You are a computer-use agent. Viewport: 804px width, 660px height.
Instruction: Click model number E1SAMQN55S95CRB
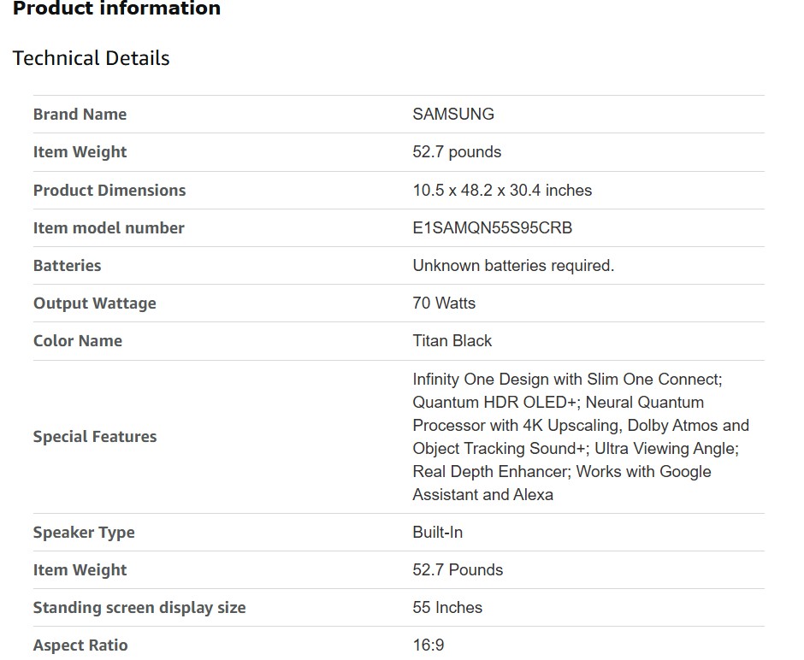(x=493, y=228)
